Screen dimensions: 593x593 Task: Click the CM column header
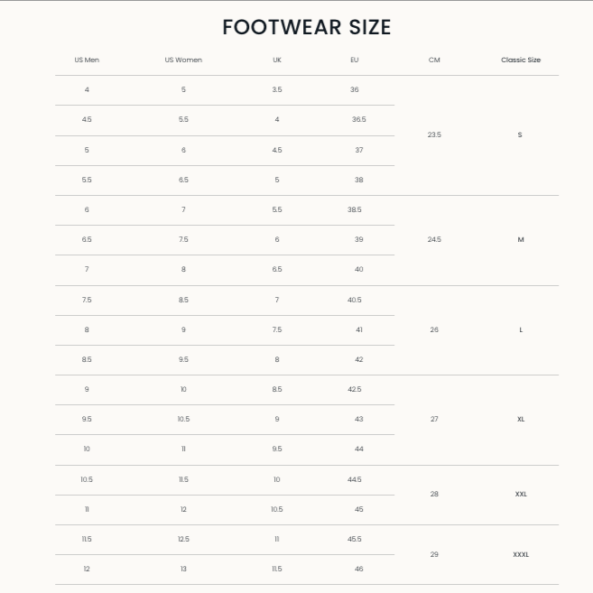point(434,60)
